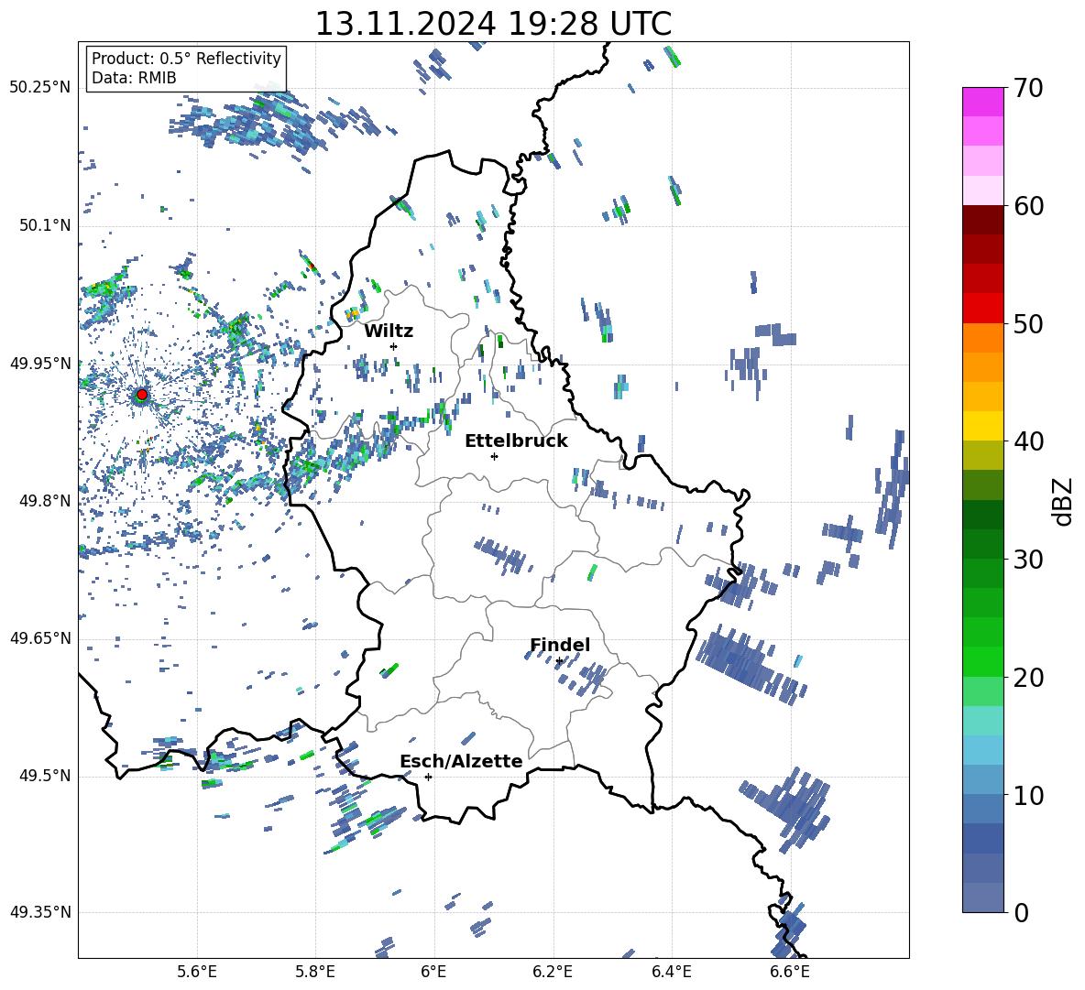
Task: Click the 49.95°N latitude label
Action: (x=40, y=363)
